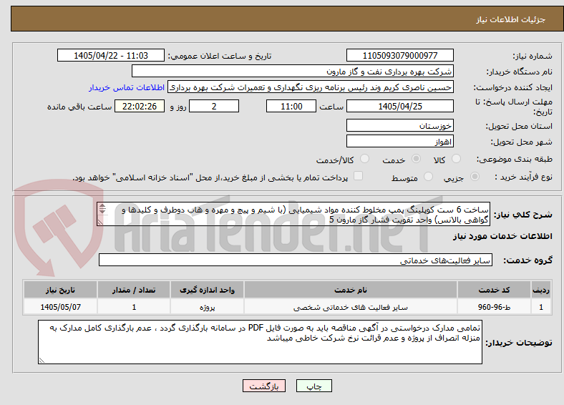The height and width of the screenshot is (405, 564).
Task: Toggle the اسناد خزانه اسلامی payment checkbox
Action: tap(359, 176)
